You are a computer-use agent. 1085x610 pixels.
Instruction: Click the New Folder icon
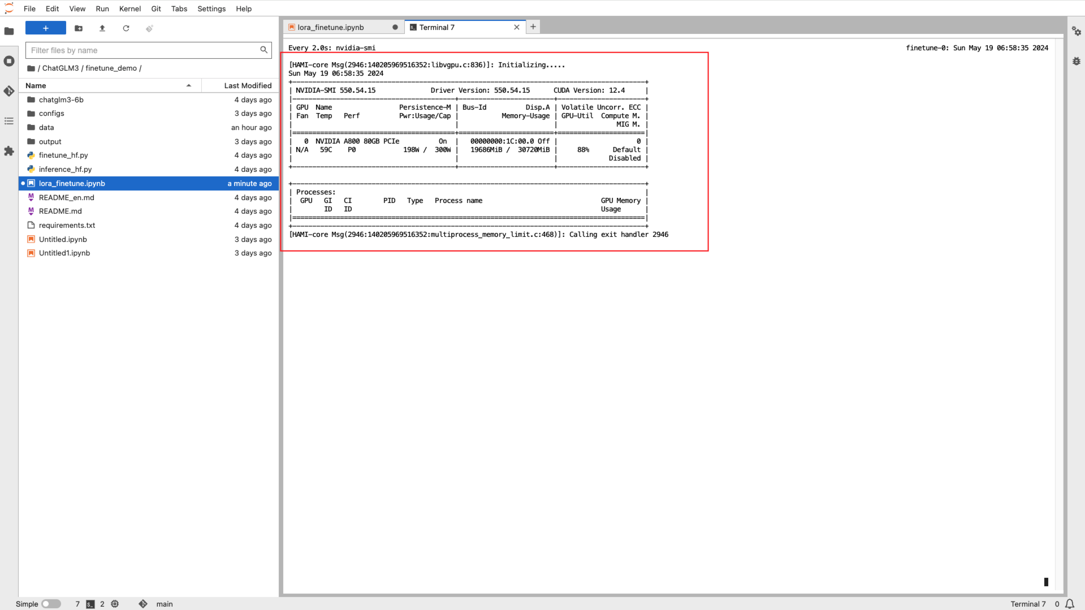point(79,28)
